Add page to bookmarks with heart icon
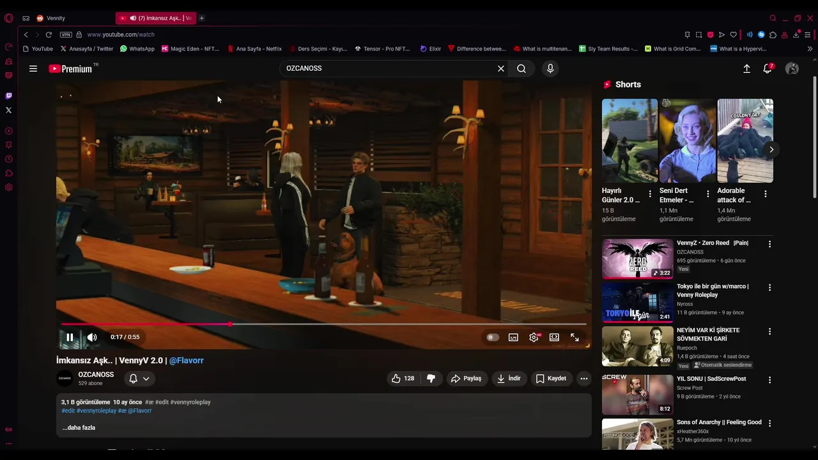 [x=734, y=34]
